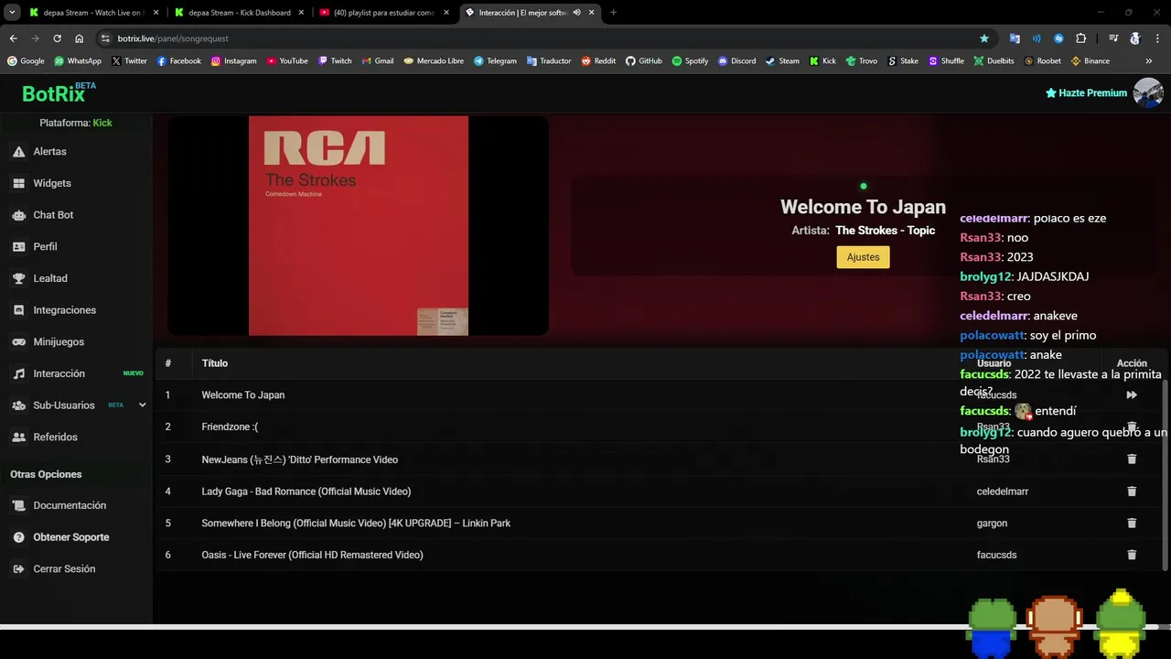
Task: Open the Shazam extension icon
Action: click(x=1058, y=38)
